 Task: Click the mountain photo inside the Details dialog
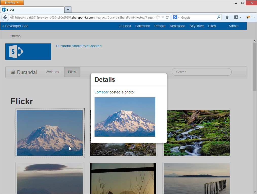tap(125, 117)
